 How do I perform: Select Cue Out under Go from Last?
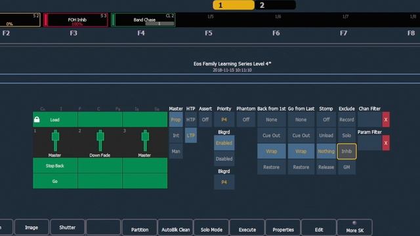coord(301,136)
